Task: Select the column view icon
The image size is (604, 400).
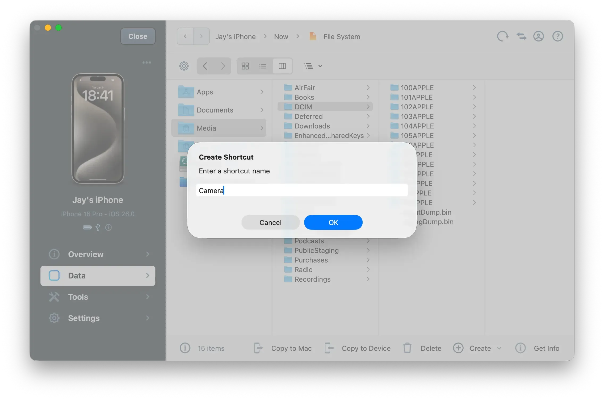Action: (x=282, y=66)
